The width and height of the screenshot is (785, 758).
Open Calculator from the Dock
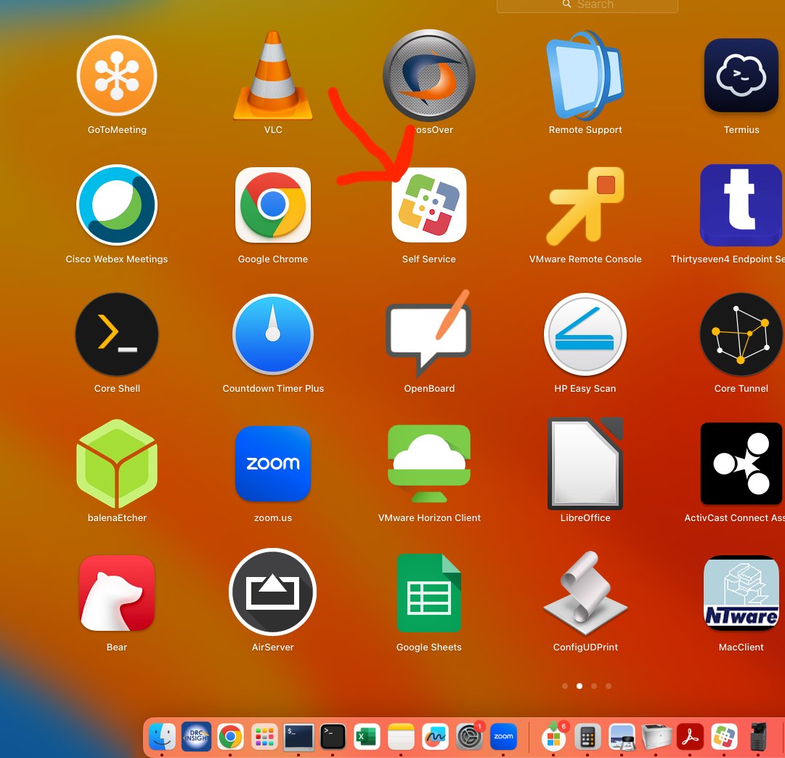[587, 736]
